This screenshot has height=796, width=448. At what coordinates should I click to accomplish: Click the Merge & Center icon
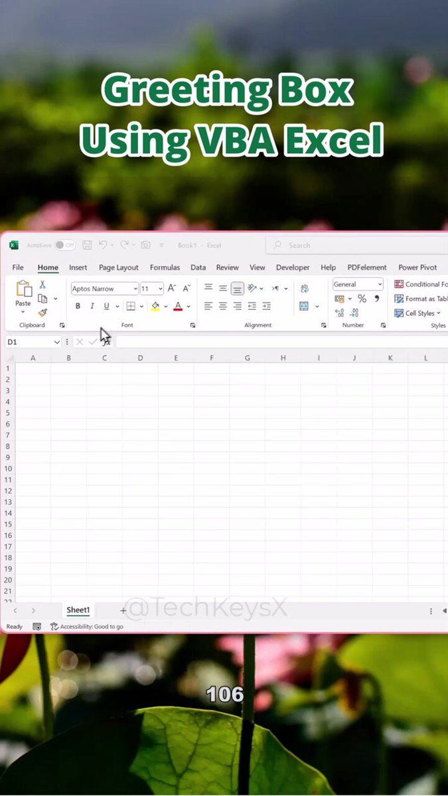(304, 306)
